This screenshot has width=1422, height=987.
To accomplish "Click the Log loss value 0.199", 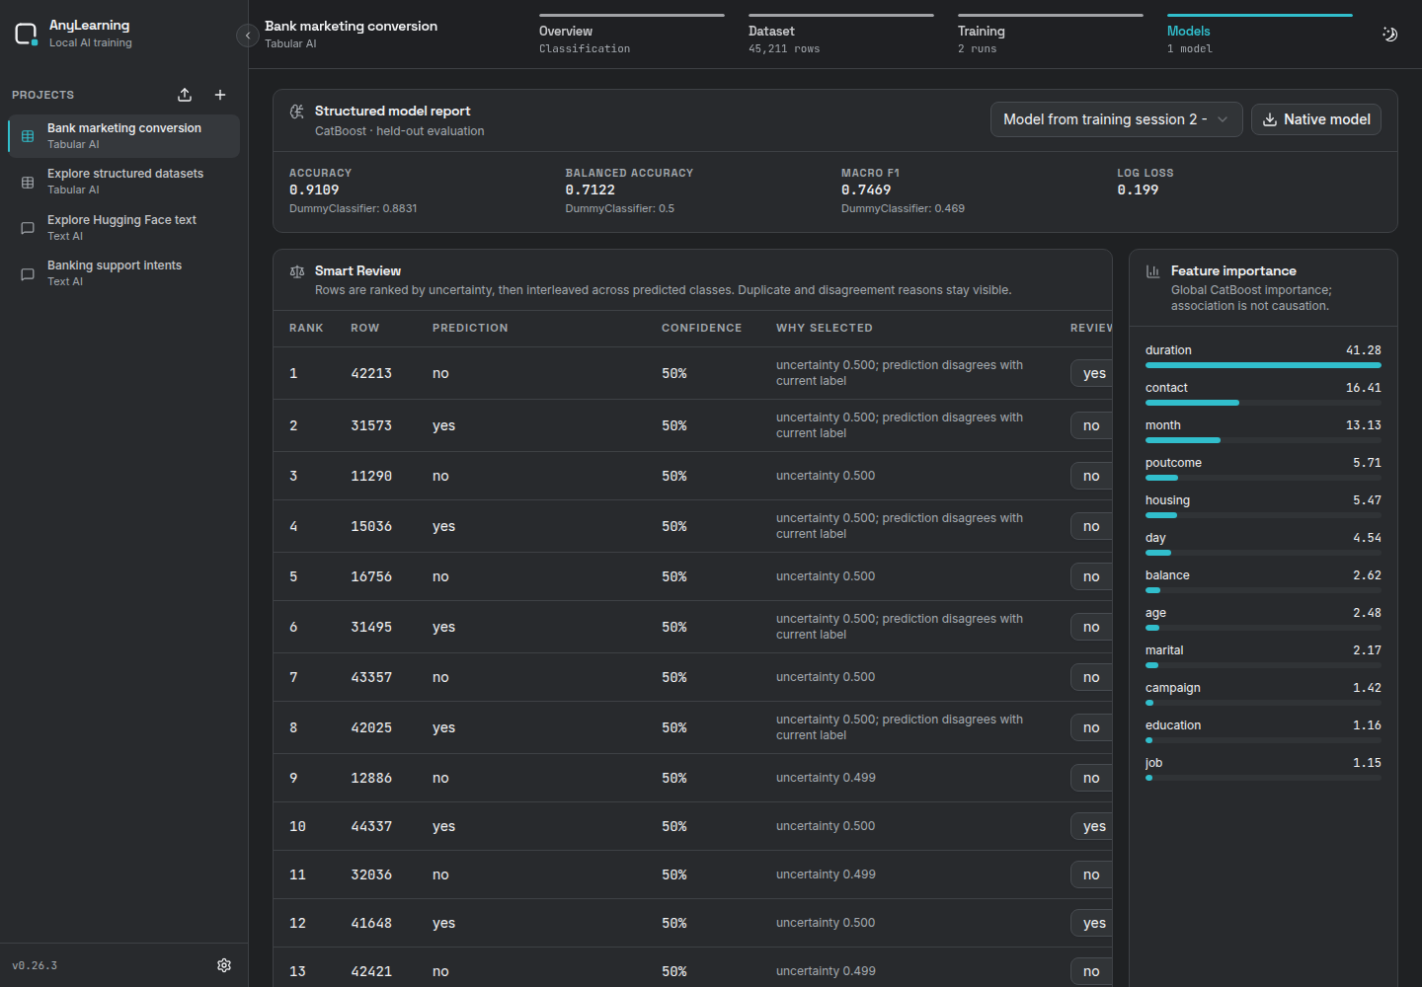I will point(1138,190).
